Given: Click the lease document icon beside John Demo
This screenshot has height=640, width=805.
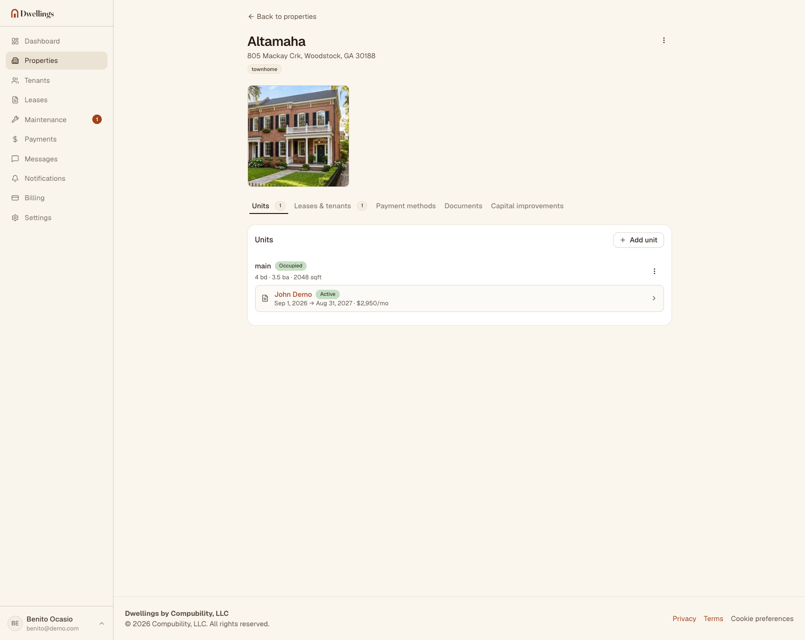Looking at the screenshot, I should [x=265, y=298].
